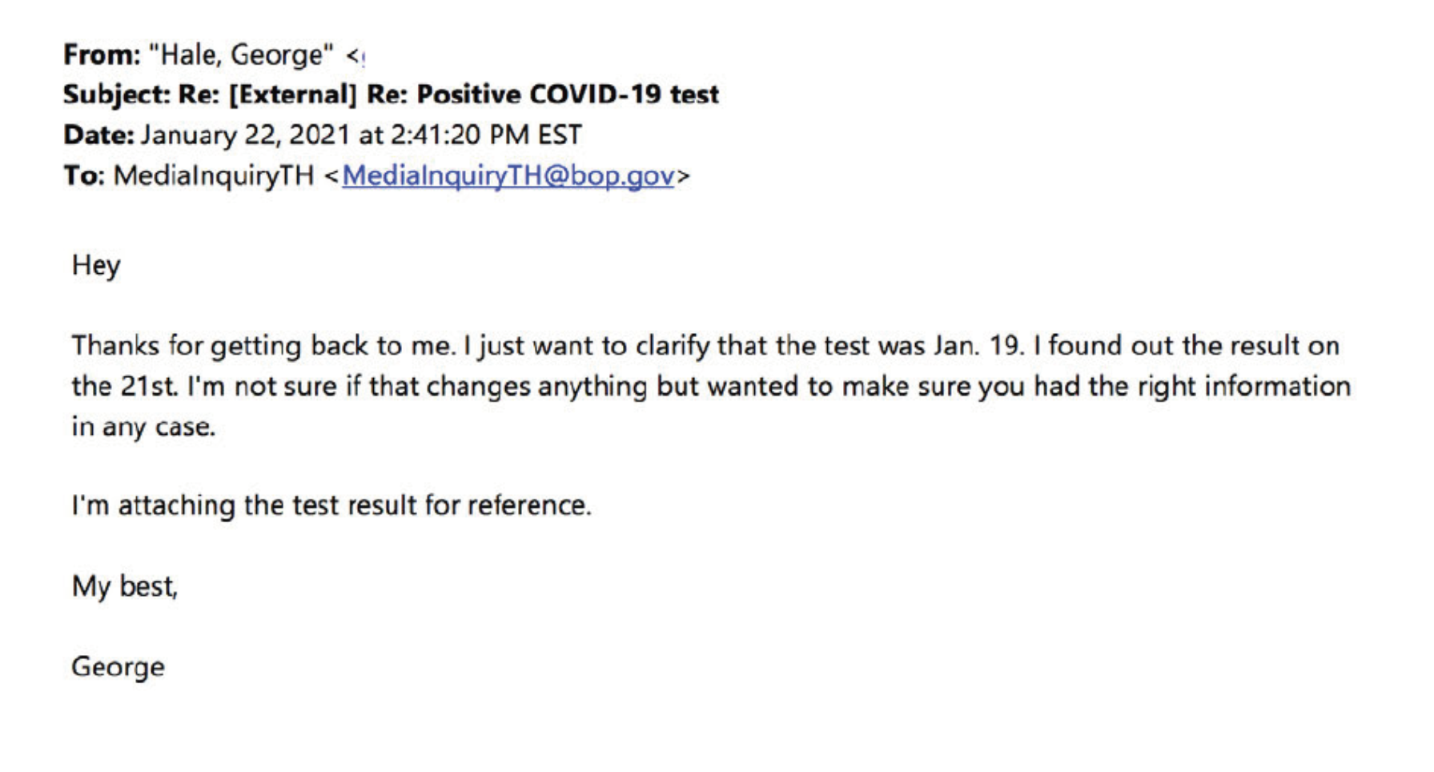Image resolution: width=1434 pixels, height=772 pixels.
Task: Click "the 21st" in the body
Action: (x=123, y=387)
